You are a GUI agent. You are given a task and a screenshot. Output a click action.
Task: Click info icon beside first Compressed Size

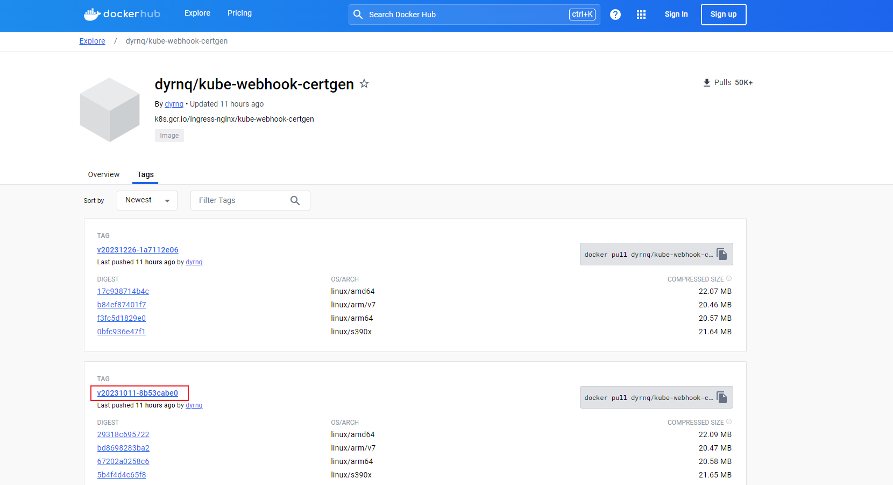click(x=729, y=279)
